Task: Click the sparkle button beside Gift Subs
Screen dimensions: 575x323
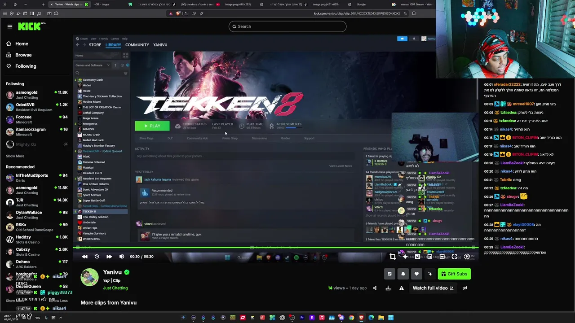Action: tap(430, 274)
